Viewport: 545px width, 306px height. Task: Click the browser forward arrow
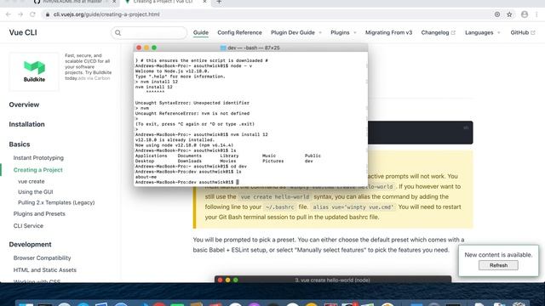pos(20,14)
